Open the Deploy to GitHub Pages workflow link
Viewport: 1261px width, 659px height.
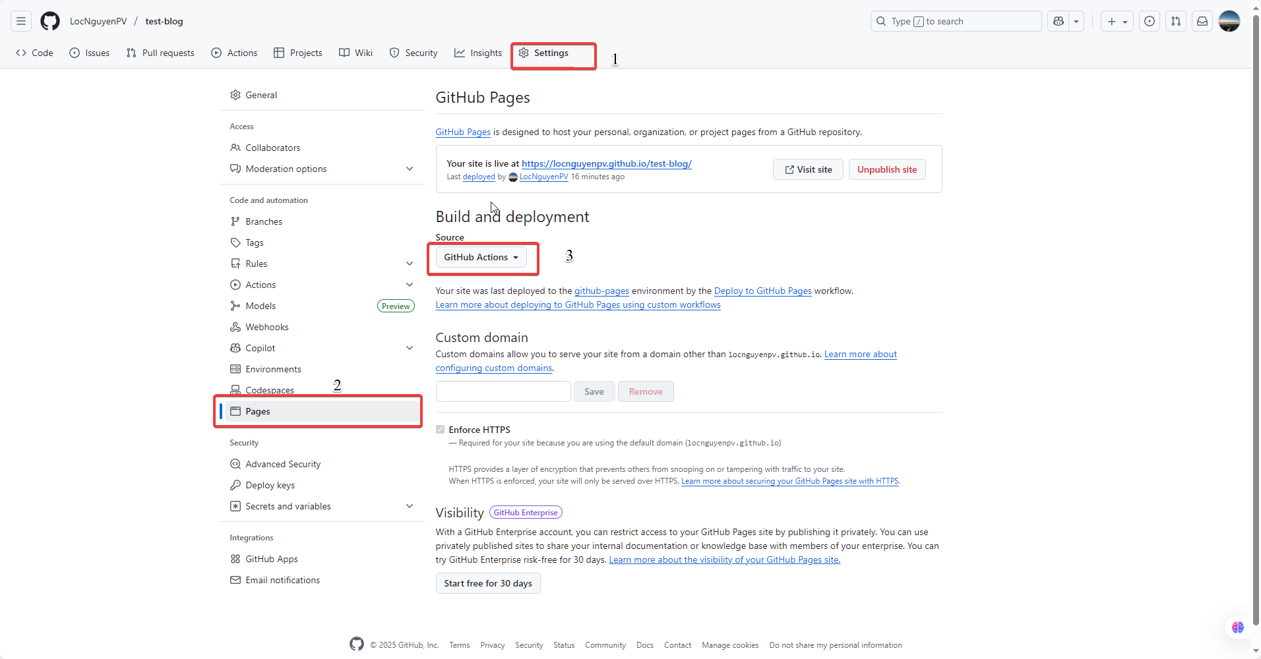tap(762, 291)
